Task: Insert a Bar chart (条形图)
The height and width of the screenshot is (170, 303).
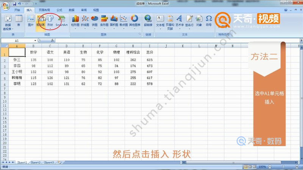Action: coord(104,22)
